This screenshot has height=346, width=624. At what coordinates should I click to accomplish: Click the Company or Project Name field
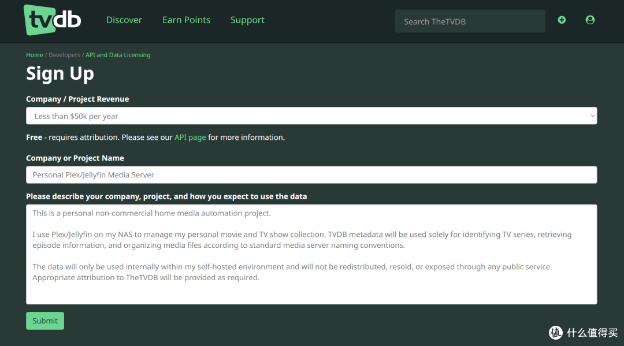[311, 174]
